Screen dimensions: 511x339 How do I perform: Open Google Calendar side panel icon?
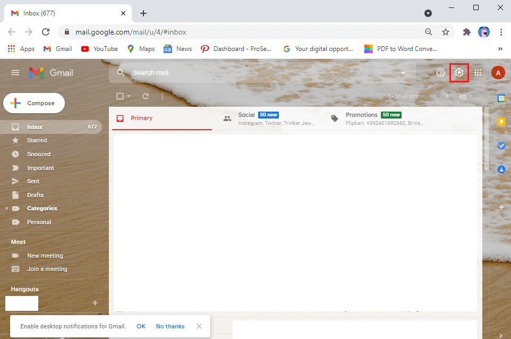[501, 98]
